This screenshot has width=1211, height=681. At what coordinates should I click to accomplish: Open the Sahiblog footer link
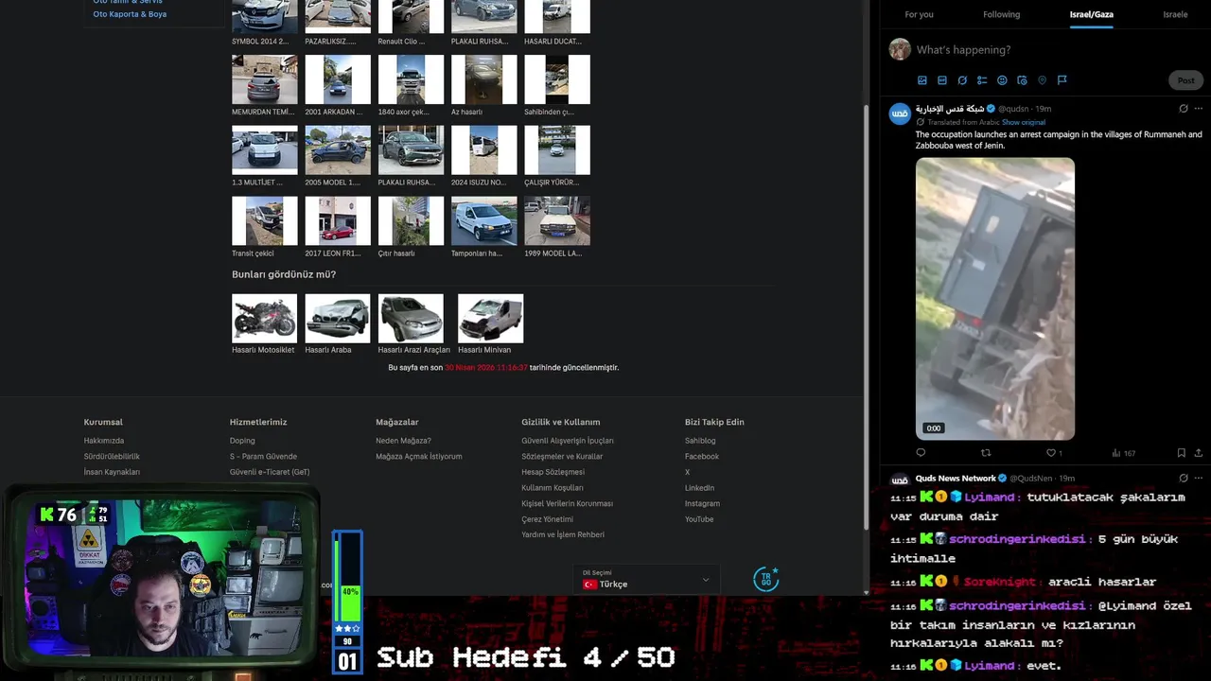[x=700, y=441]
